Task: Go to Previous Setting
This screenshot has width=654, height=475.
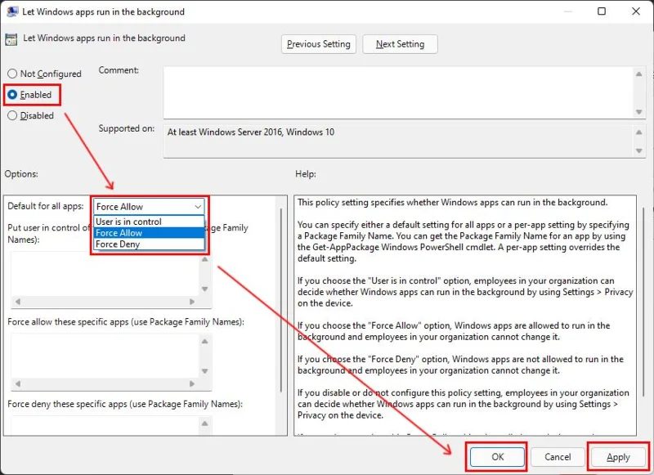Action: (319, 44)
